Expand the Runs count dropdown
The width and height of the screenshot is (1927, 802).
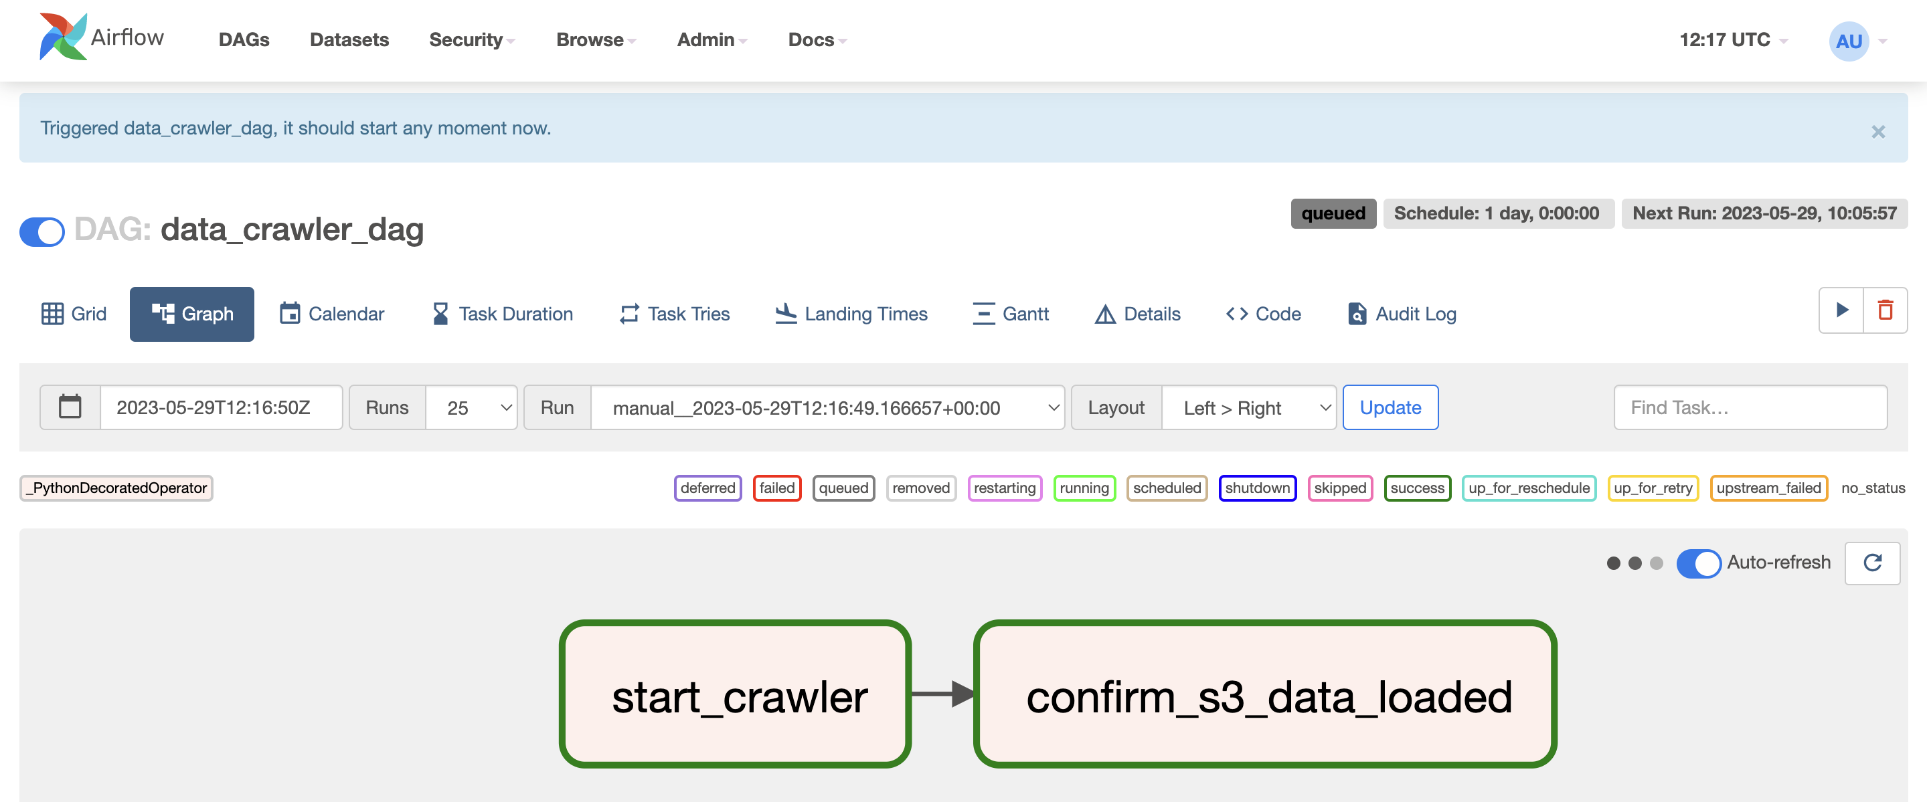[471, 407]
